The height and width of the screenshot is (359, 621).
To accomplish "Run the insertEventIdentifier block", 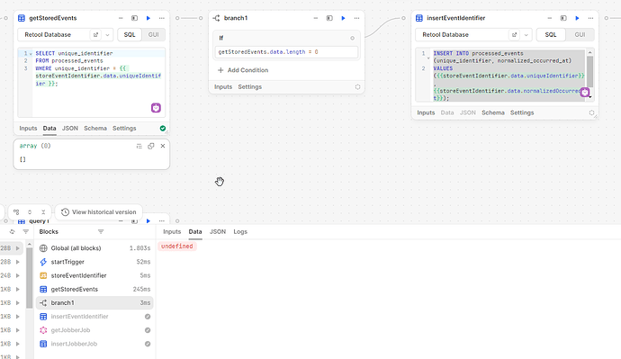I will [577, 18].
